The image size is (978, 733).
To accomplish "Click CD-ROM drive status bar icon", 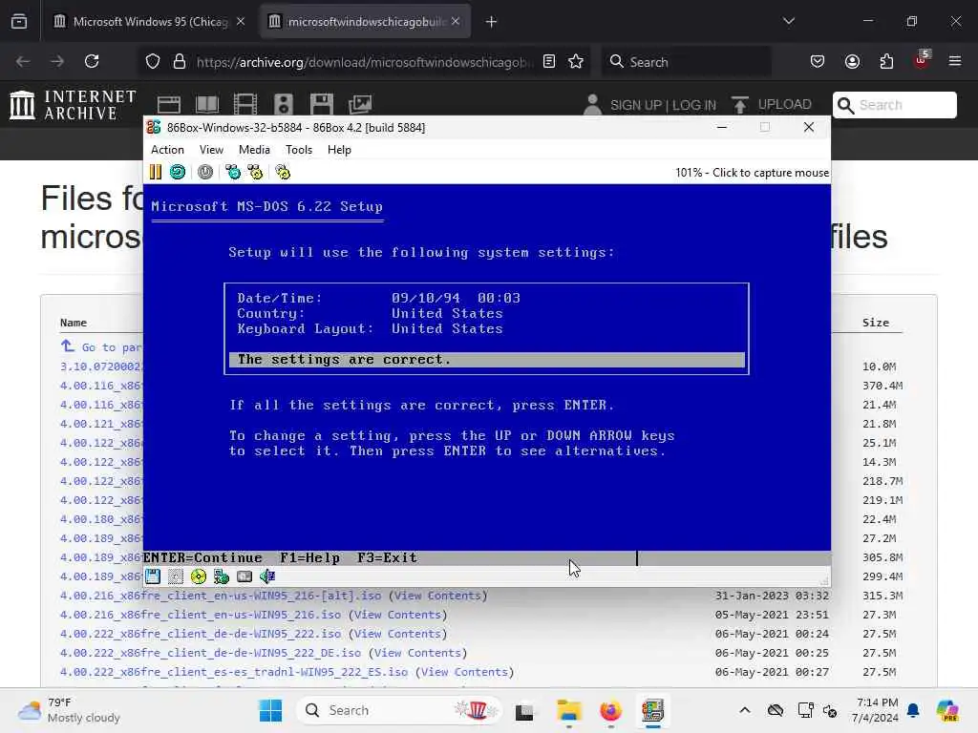I will [x=199, y=576].
